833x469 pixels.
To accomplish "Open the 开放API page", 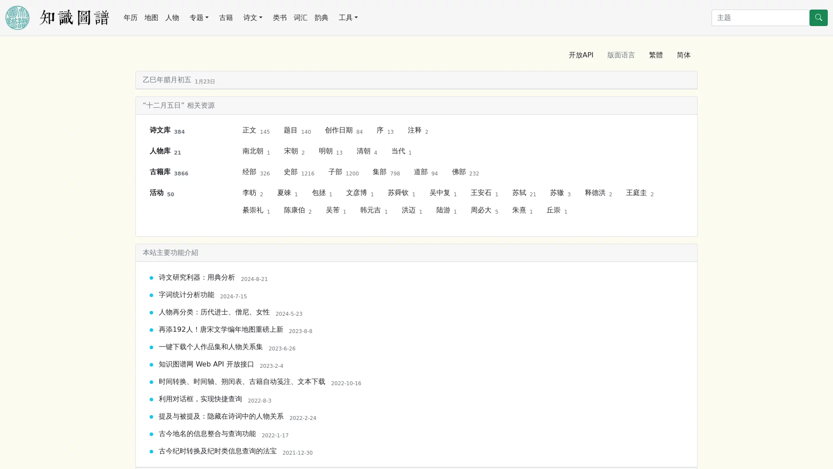I will pyautogui.click(x=580, y=55).
